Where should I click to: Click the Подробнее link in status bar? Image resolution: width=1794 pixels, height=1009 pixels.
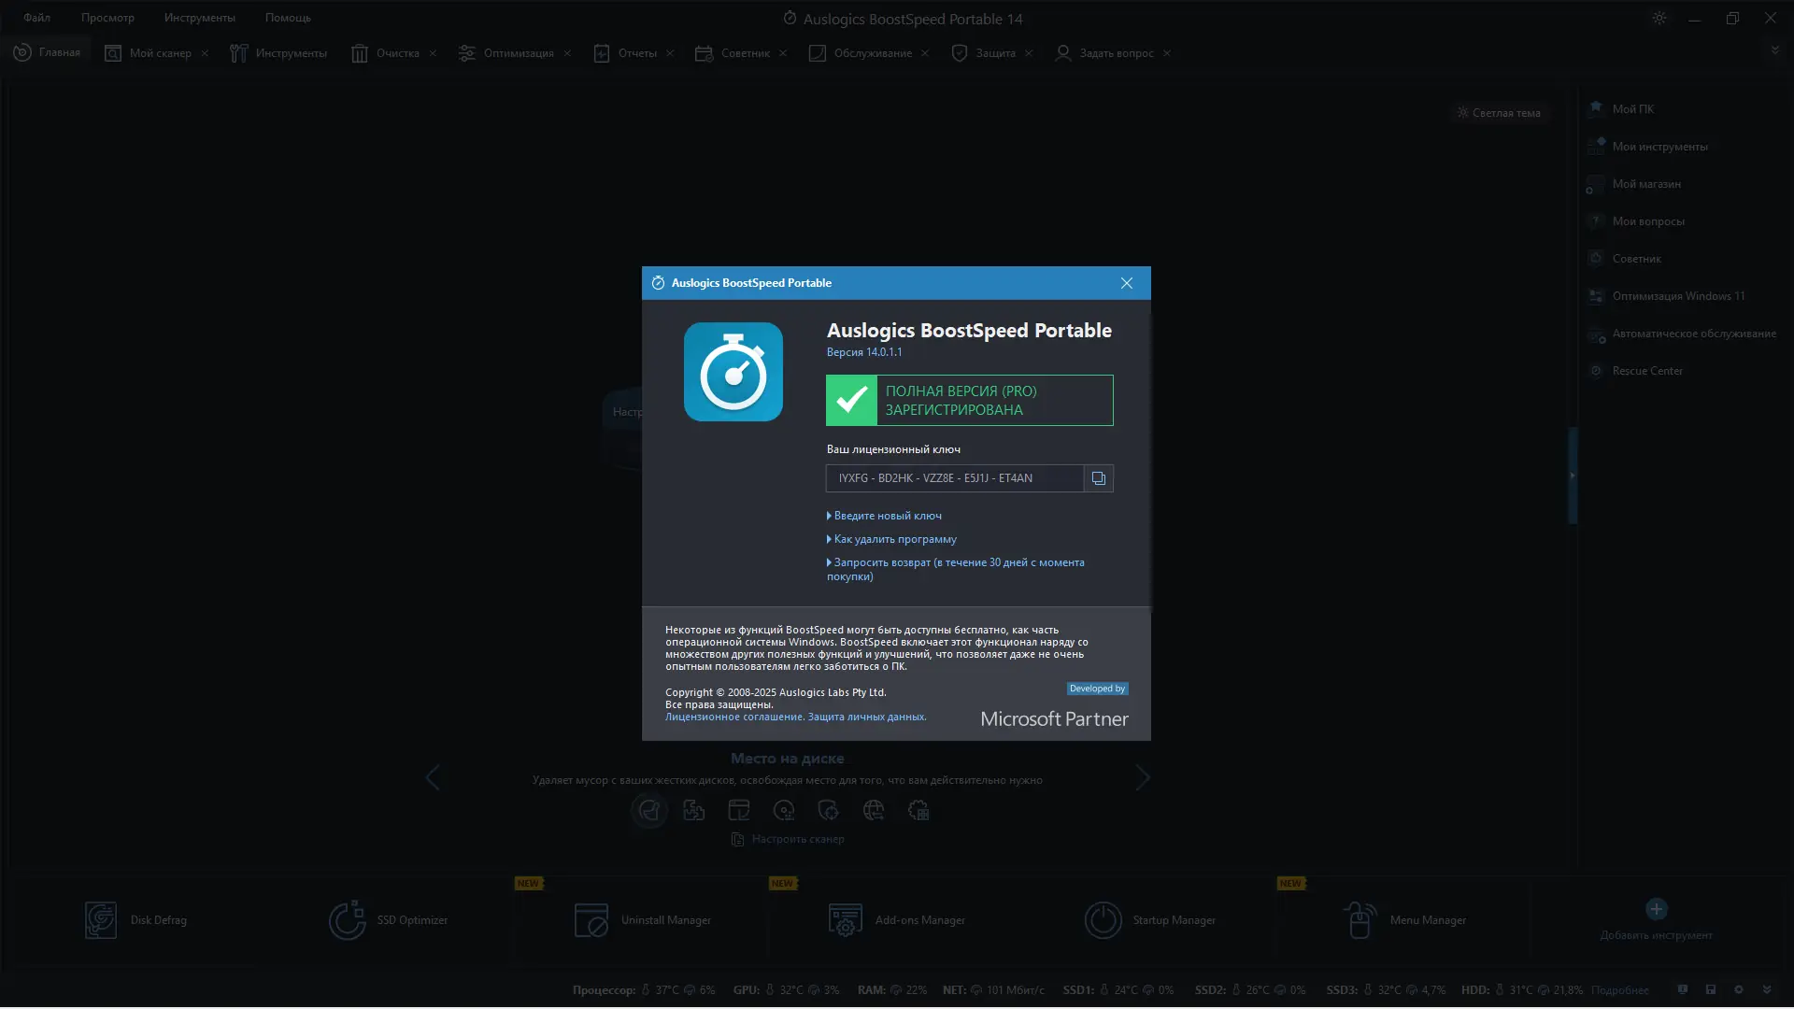(x=1619, y=990)
